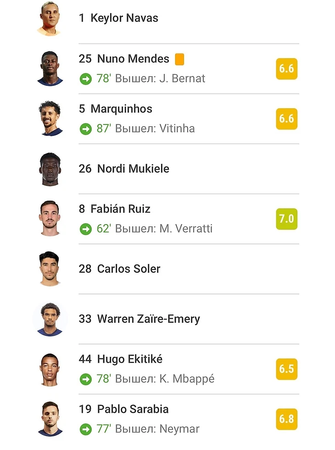Click substitute name Neymar
This screenshot has height=450, width=335.
tap(179, 429)
